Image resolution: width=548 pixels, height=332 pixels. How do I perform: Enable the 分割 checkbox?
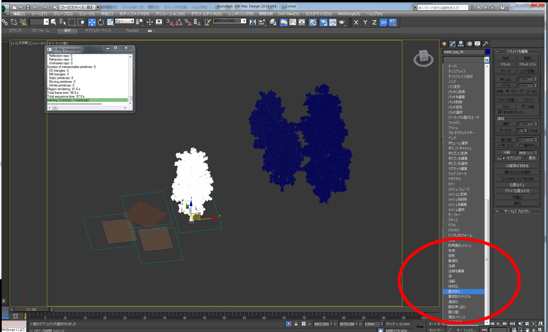(524, 107)
